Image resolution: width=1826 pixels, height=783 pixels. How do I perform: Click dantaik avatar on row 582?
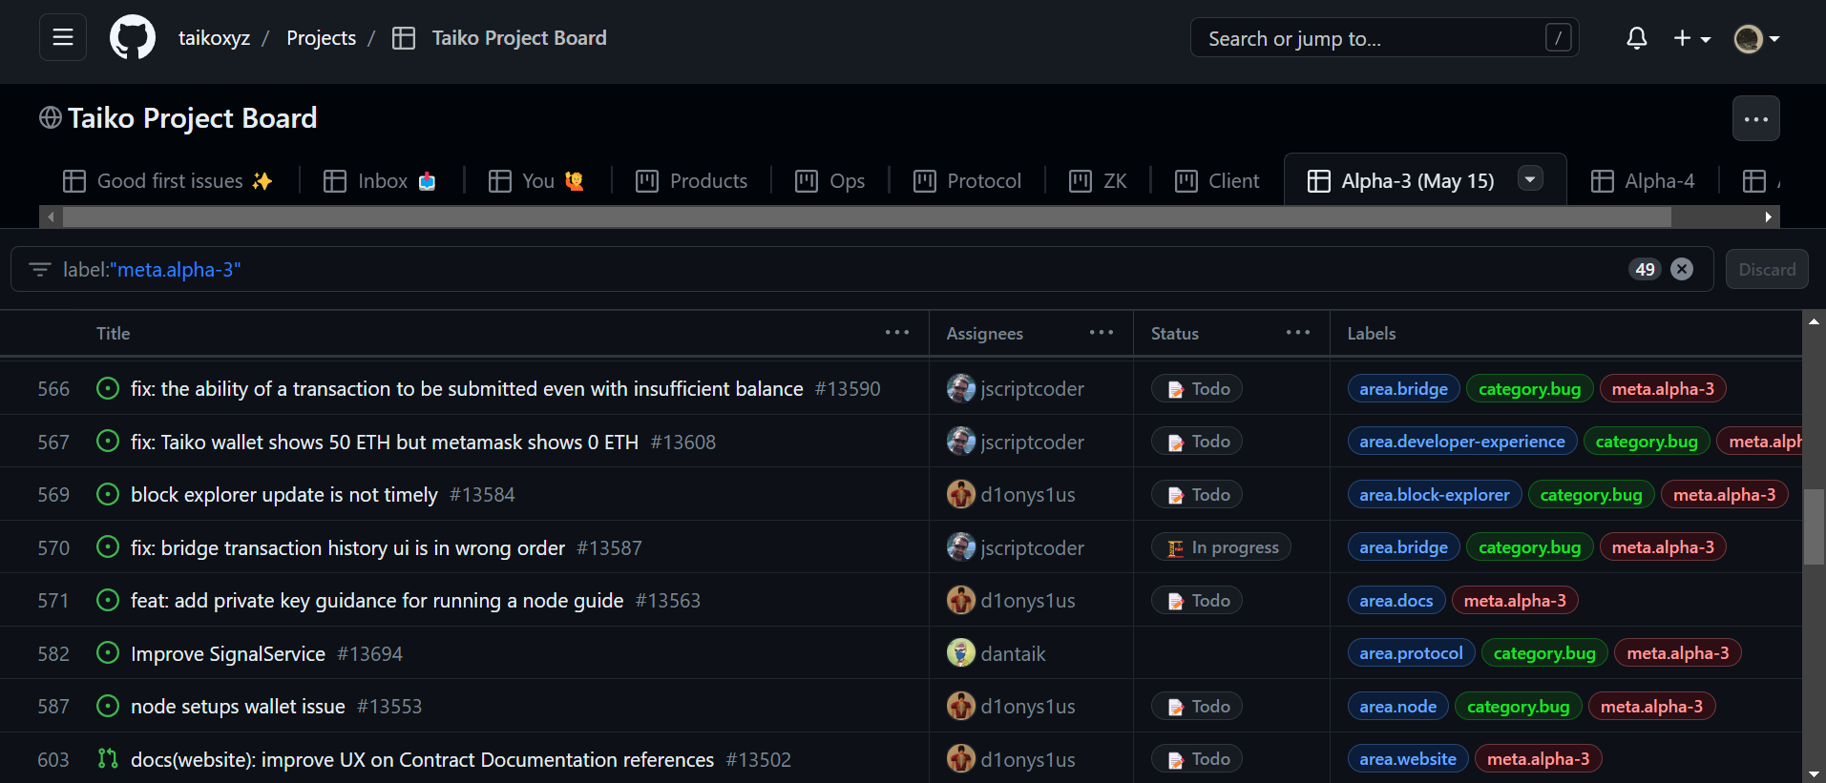click(960, 653)
